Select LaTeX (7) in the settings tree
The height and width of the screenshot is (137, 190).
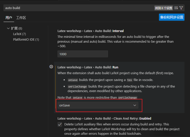pos(19,34)
